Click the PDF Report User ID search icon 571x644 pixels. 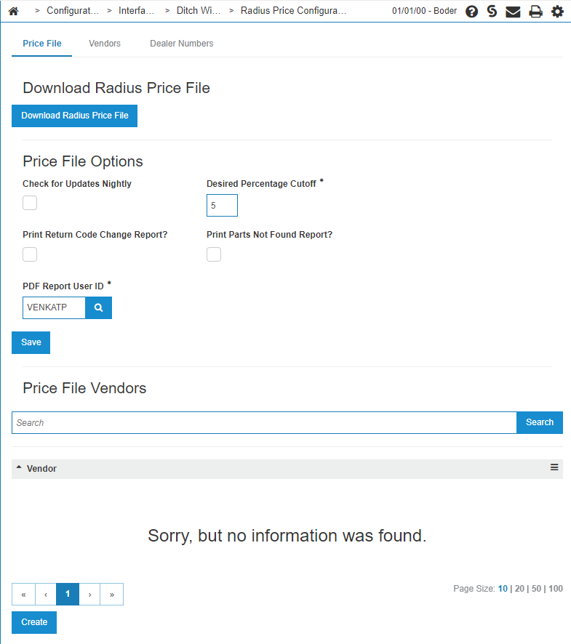(98, 307)
